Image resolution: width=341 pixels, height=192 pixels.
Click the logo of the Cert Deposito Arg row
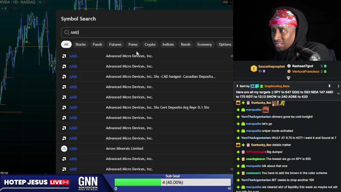coord(64,107)
